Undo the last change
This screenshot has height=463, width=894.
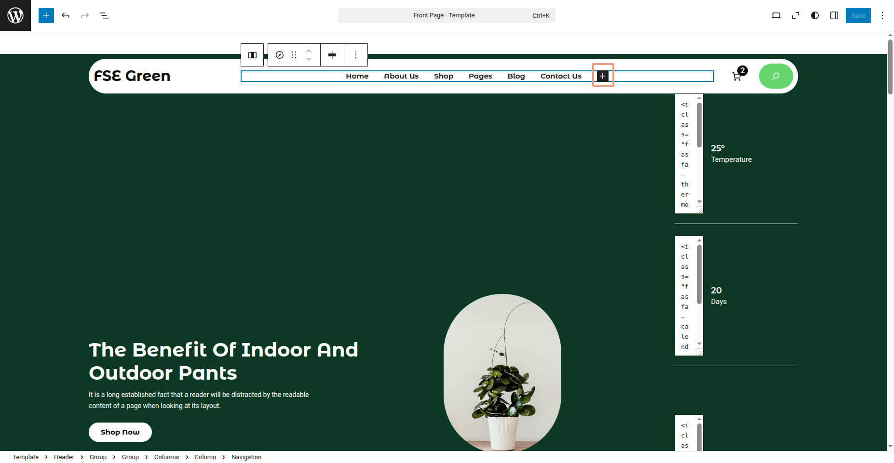click(x=66, y=15)
